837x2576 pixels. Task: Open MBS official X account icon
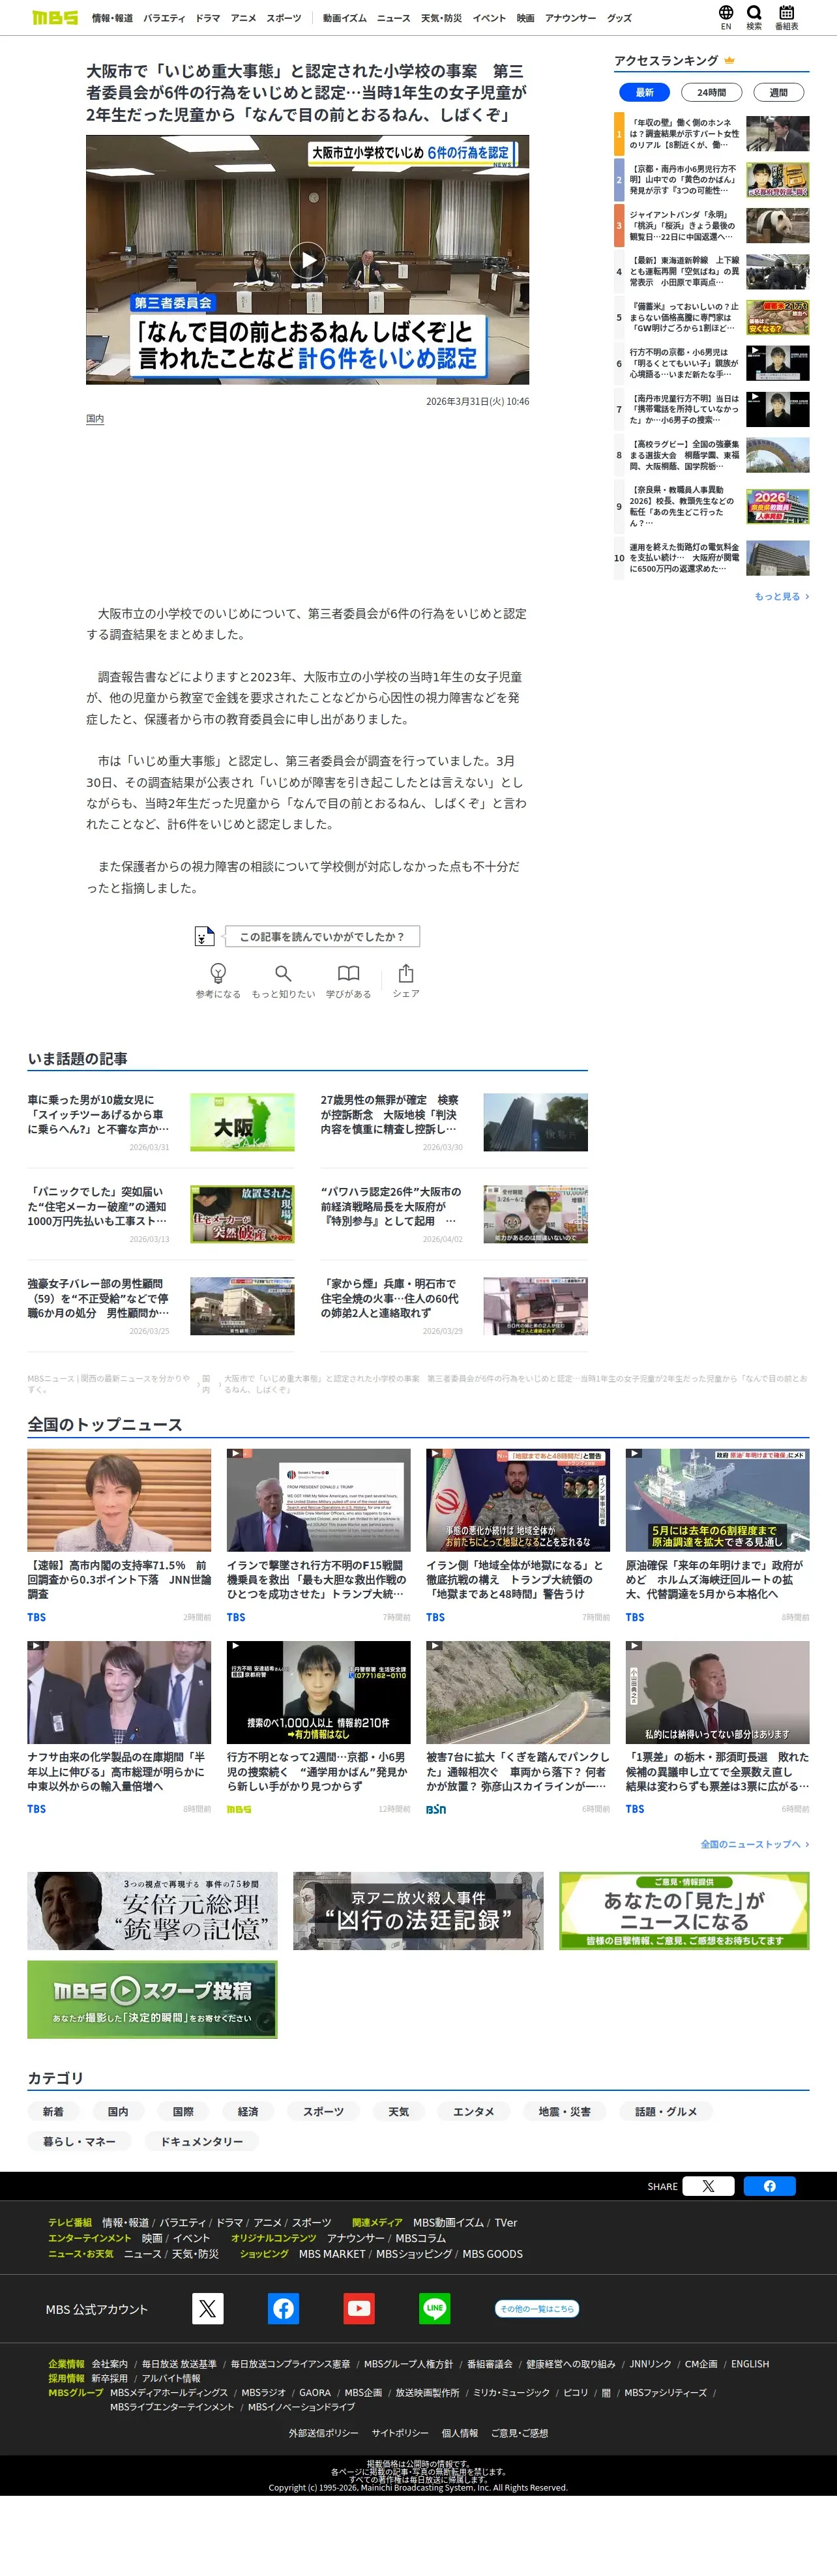207,2309
